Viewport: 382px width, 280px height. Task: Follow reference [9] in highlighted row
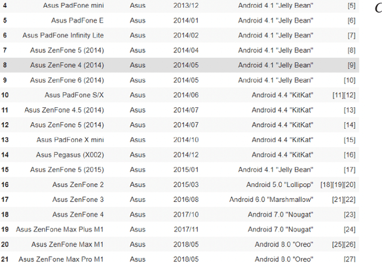point(351,65)
